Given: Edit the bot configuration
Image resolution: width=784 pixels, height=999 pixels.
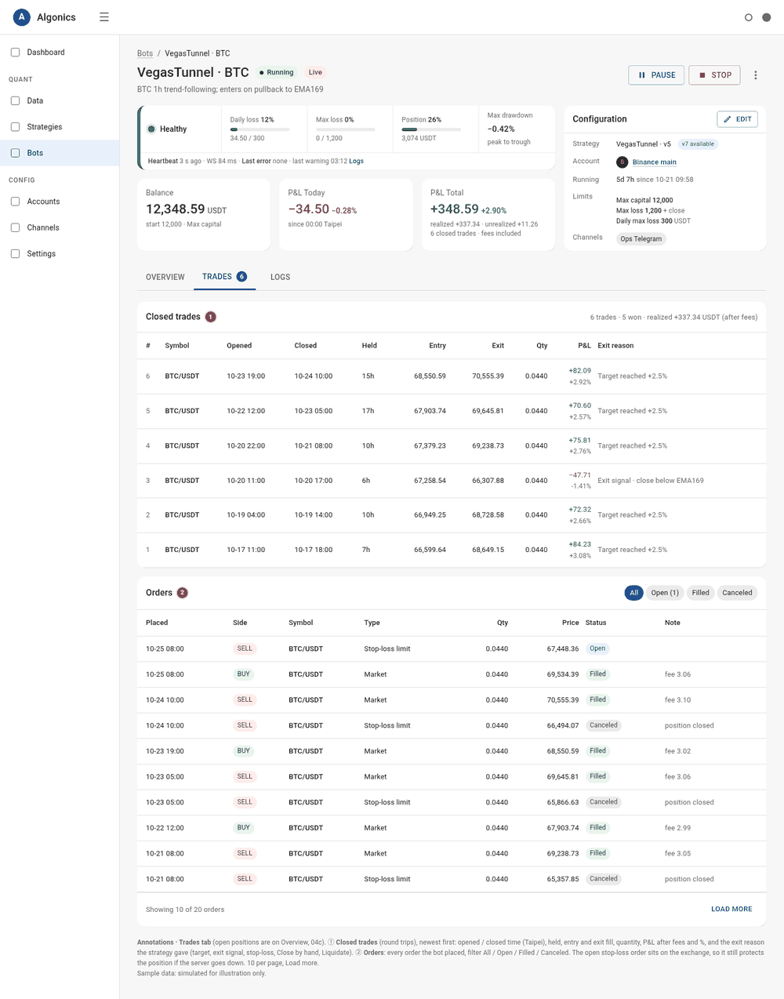Looking at the screenshot, I should 737,119.
